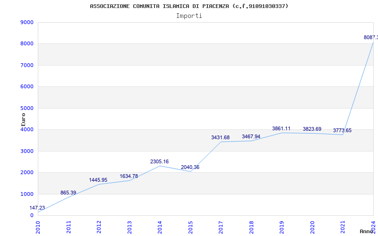Click the 2000 y-axis tick label
This screenshot has height=236, width=378.
pyautogui.click(x=27, y=173)
